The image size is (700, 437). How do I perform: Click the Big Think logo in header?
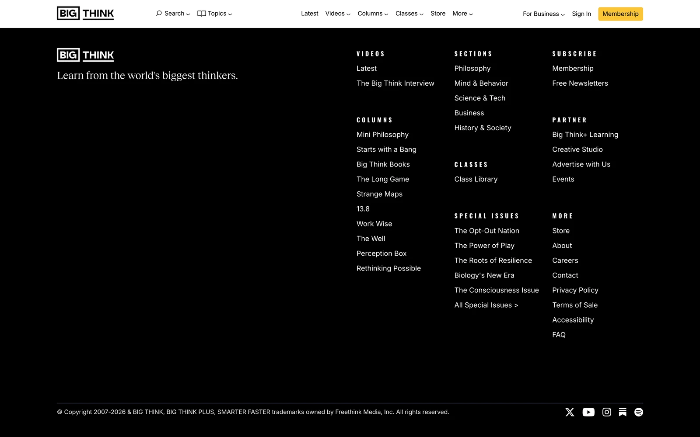coord(85,14)
